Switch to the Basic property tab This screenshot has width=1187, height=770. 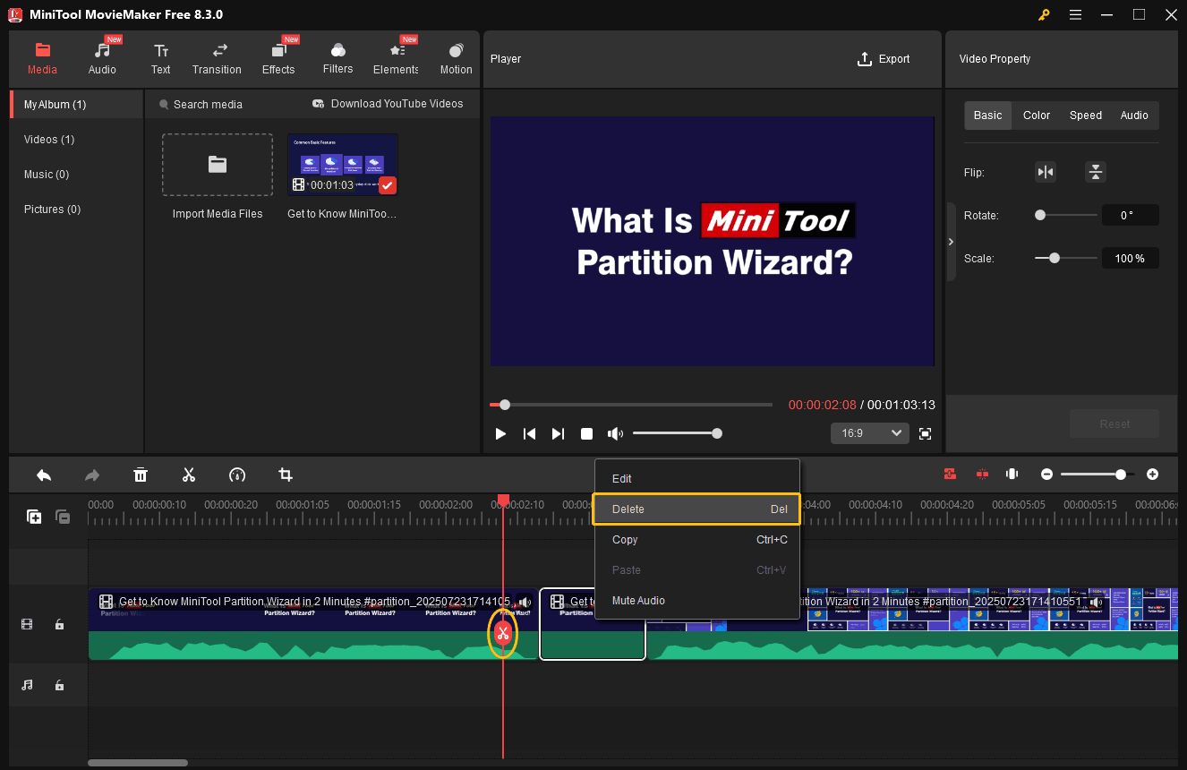[988, 115]
